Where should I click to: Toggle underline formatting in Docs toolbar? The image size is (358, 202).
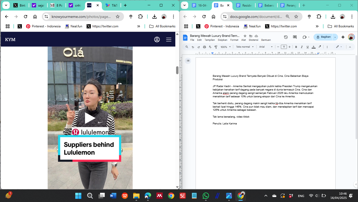tap(307, 47)
